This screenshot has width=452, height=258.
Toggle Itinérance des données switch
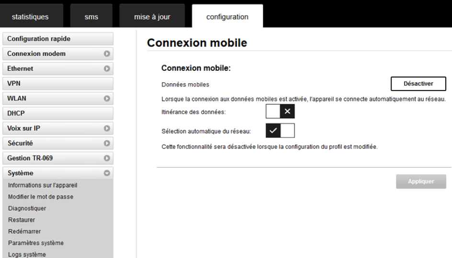tap(280, 111)
